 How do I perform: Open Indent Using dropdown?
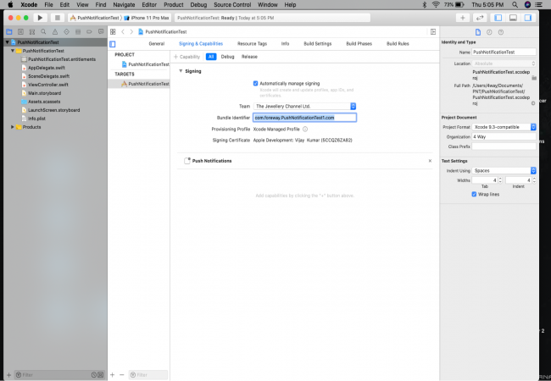[504, 170]
